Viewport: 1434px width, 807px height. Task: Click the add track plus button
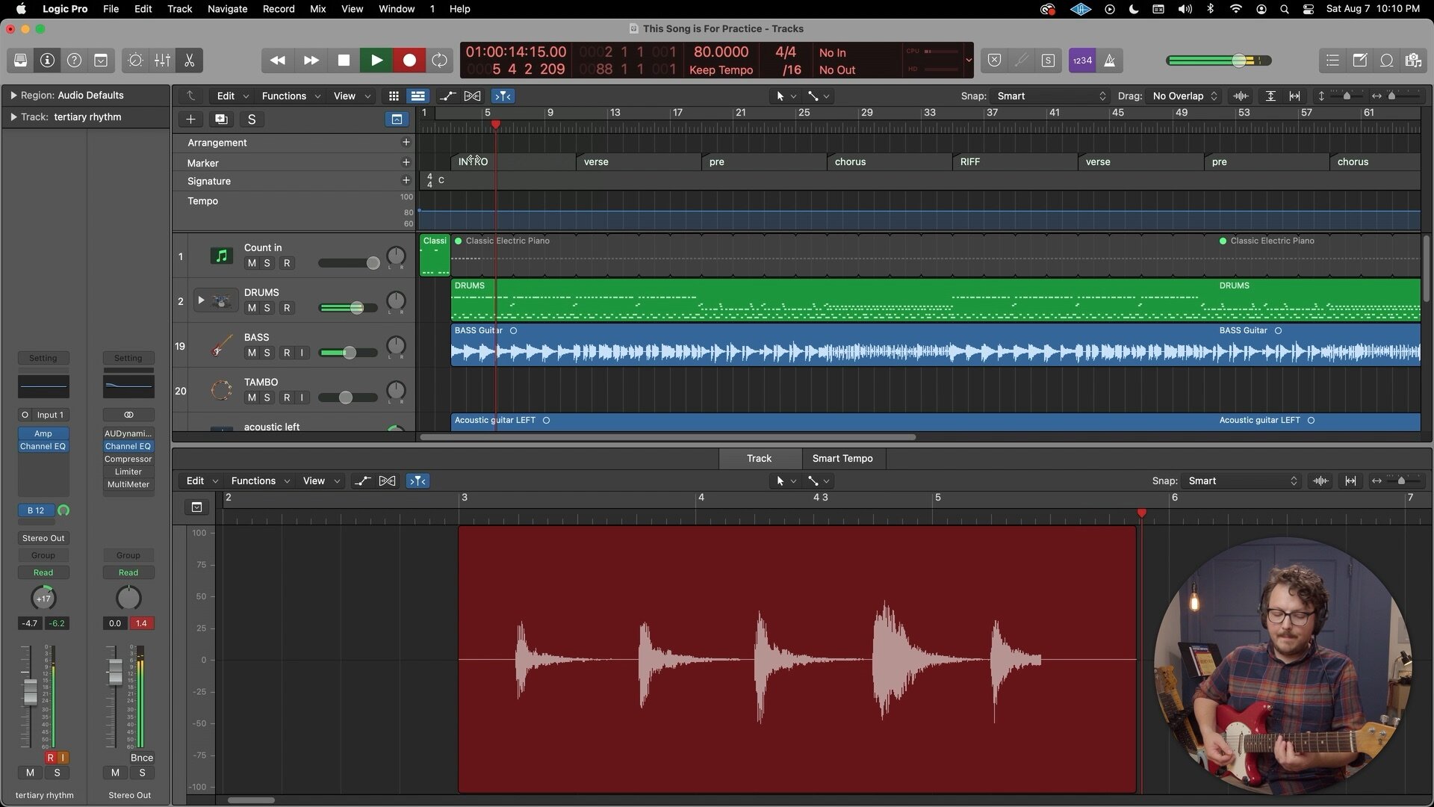190,120
